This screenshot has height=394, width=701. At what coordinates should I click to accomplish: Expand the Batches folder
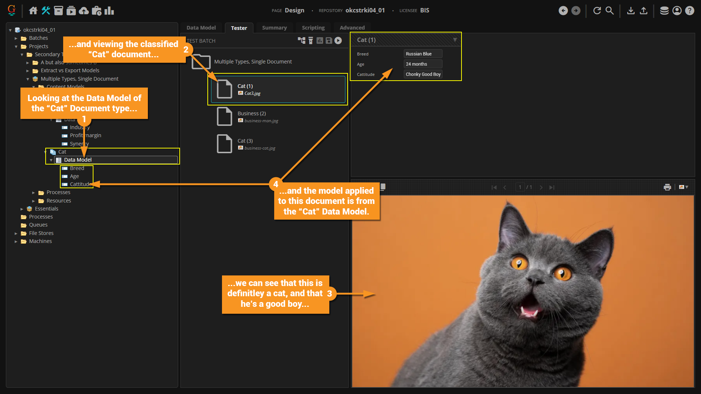[x=16, y=38]
